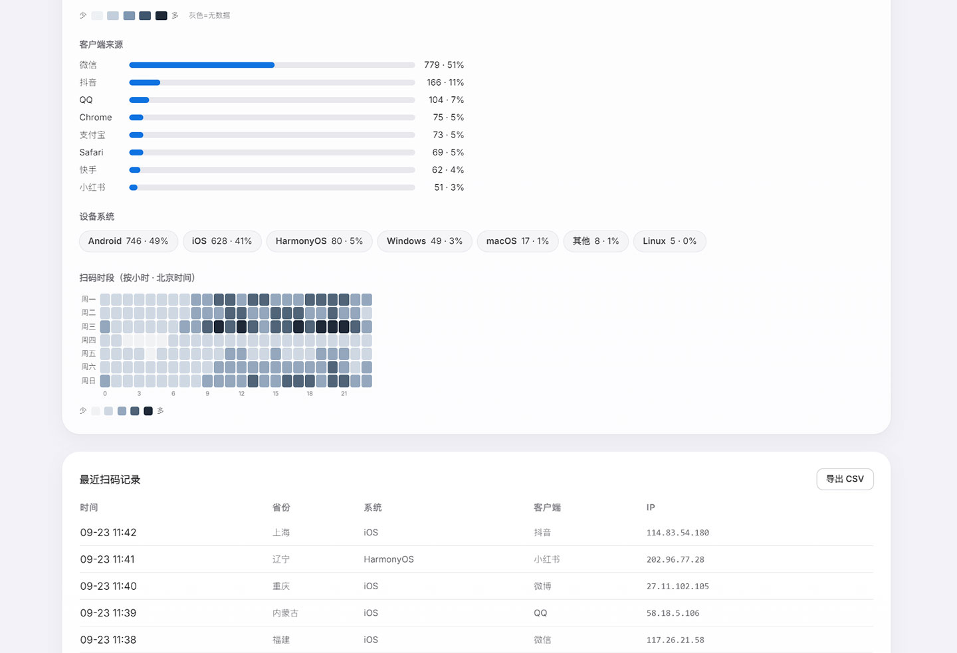Image resolution: width=957 pixels, height=653 pixels.
Task: Click the 09-23 11:40 scan record time
Action: 108,587
